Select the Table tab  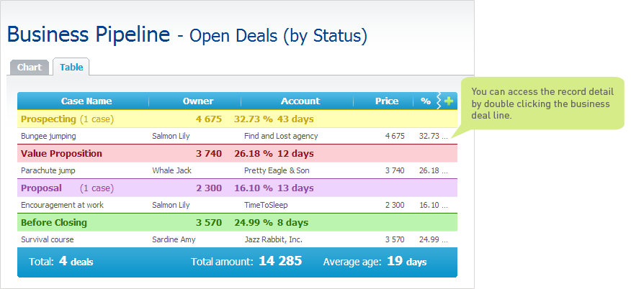coord(71,67)
